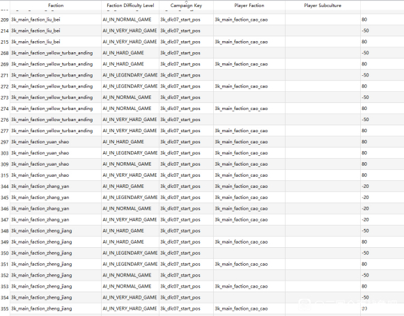Screen dimensions: 404x316
Task: Select row number 209
Action: pos(5,19)
